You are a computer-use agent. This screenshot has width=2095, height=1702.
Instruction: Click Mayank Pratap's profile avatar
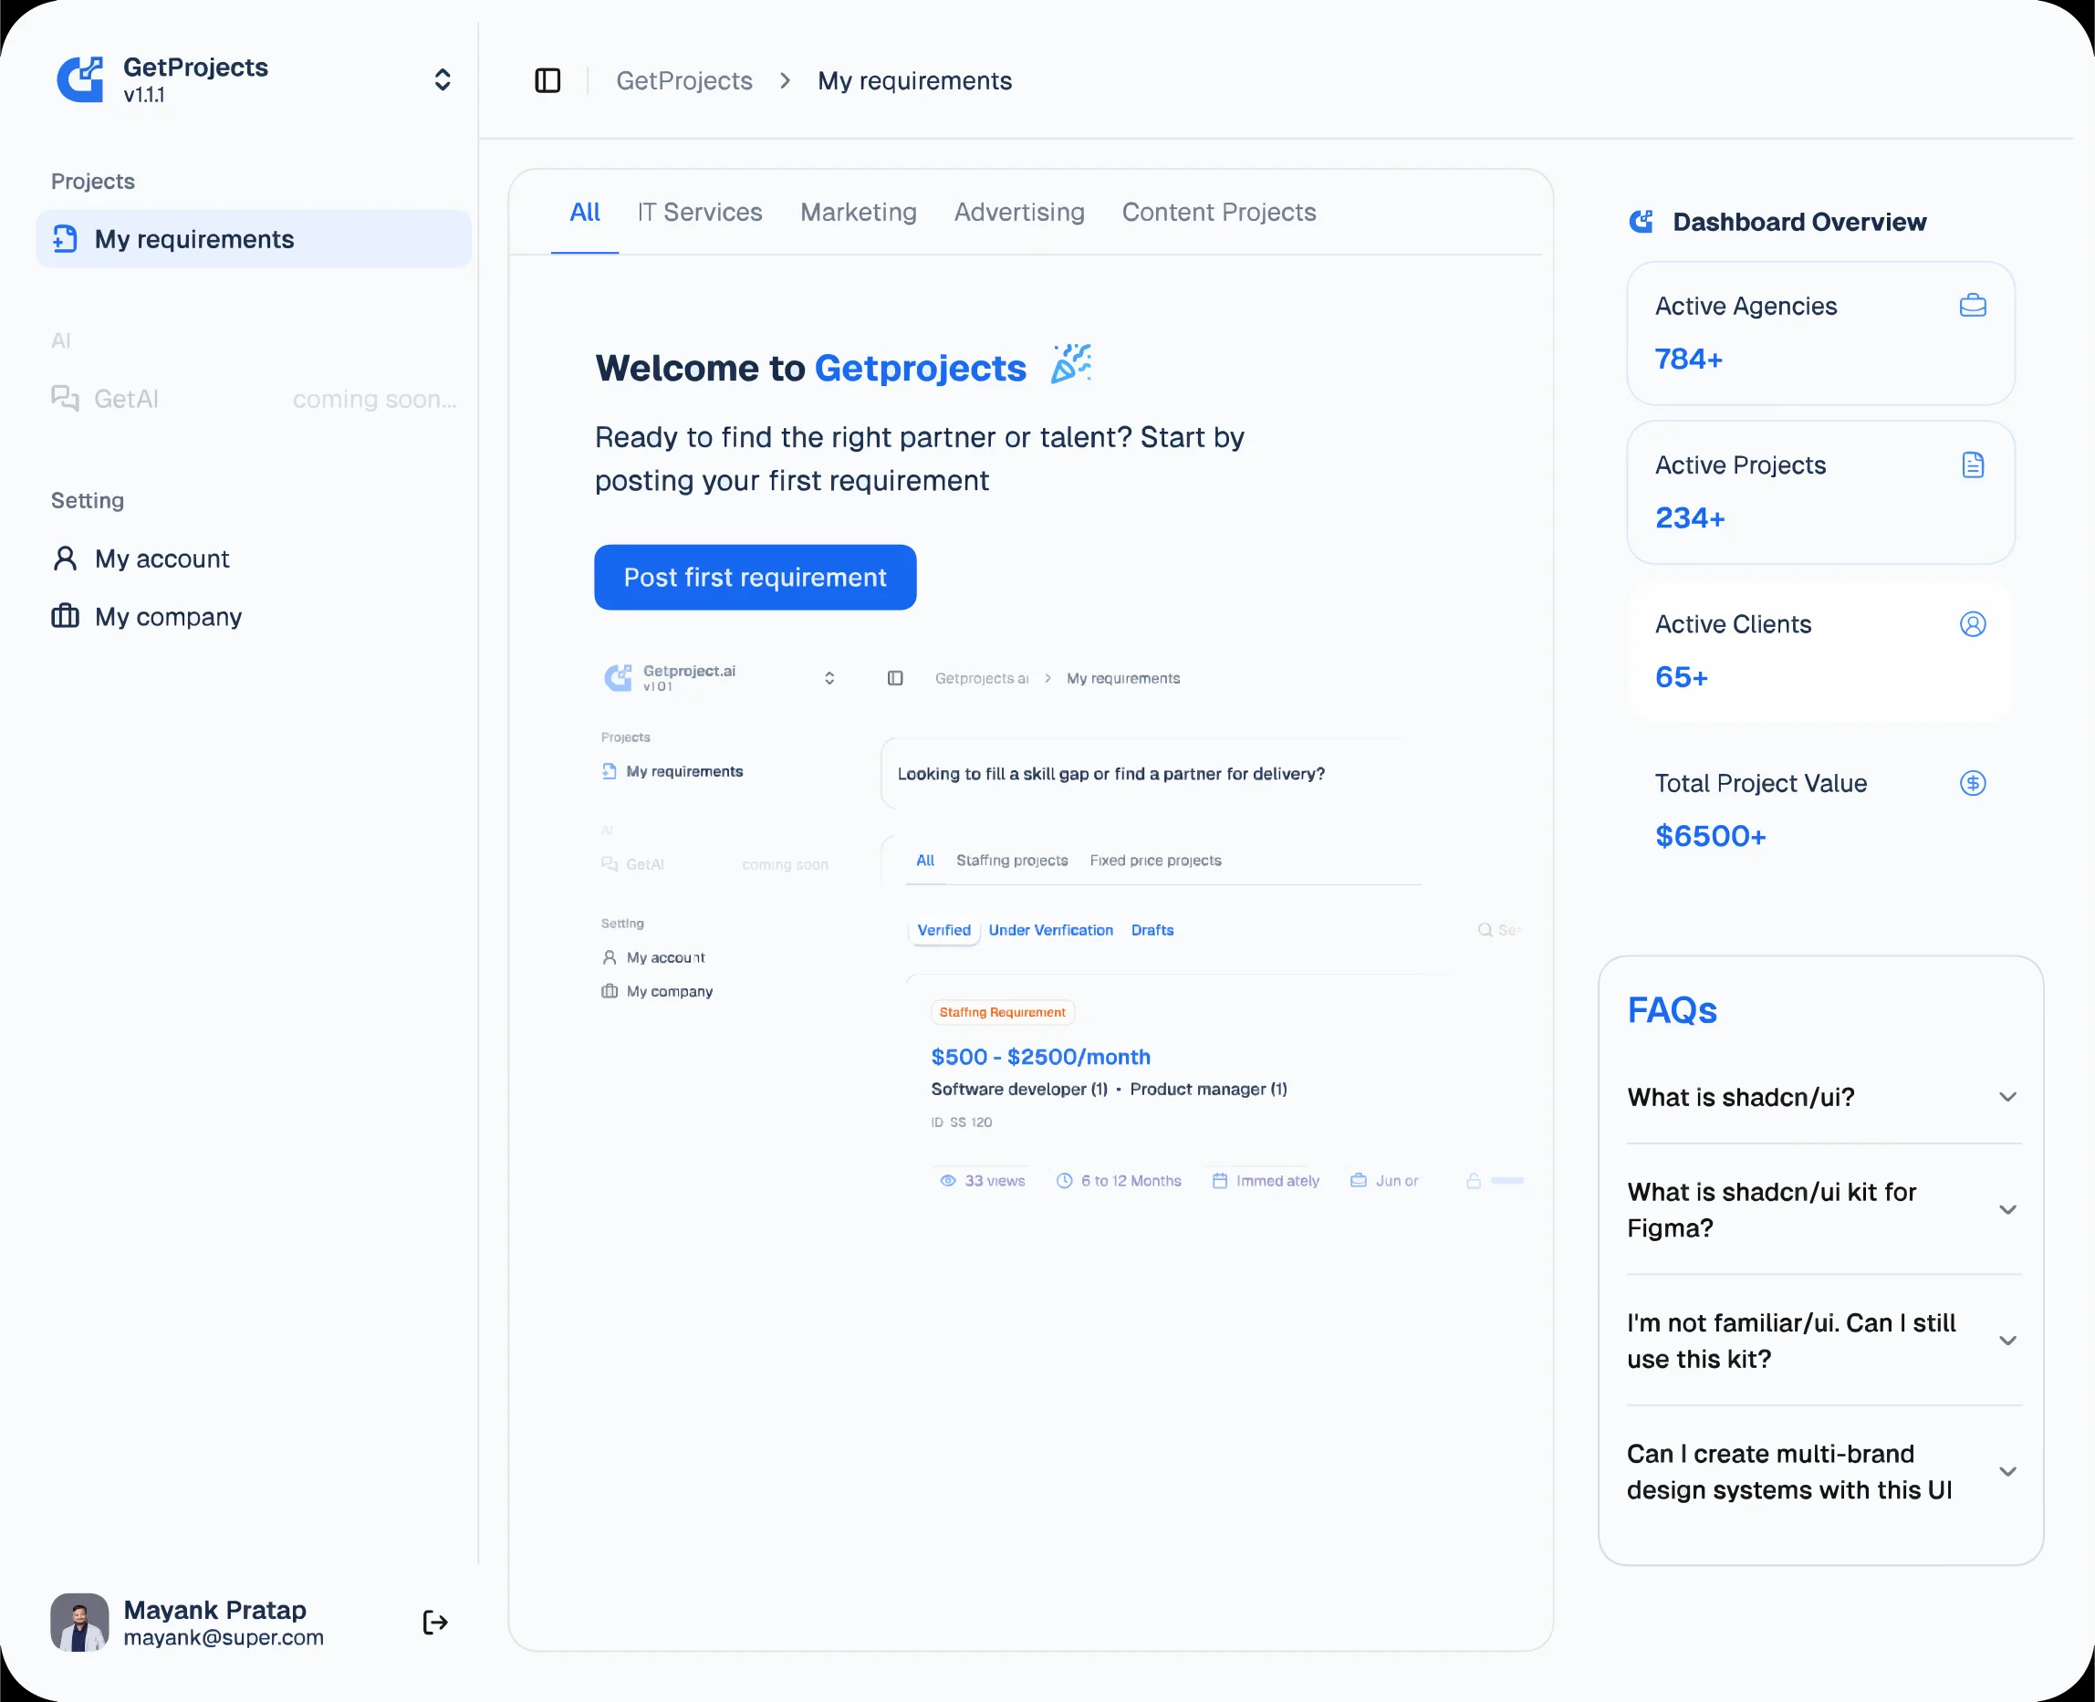[79, 1623]
